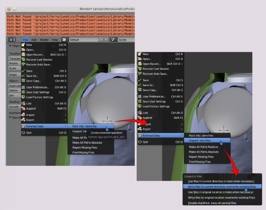Click the Save checkmark icon in left File menu
266x210 pixels.
point(23,71)
